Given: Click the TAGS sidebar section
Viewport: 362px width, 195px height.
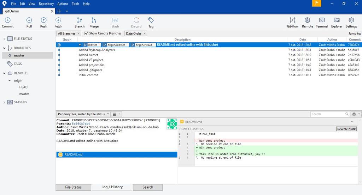Looking at the screenshot, I should (x=18, y=64).
